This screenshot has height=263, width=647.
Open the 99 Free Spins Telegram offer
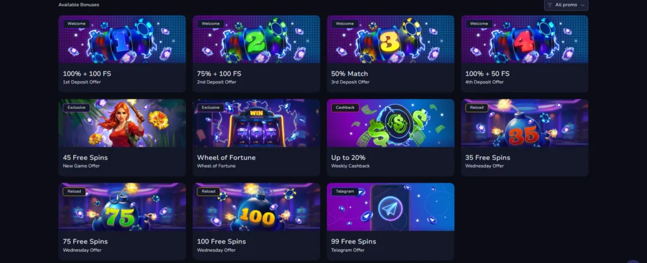tap(390, 222)
